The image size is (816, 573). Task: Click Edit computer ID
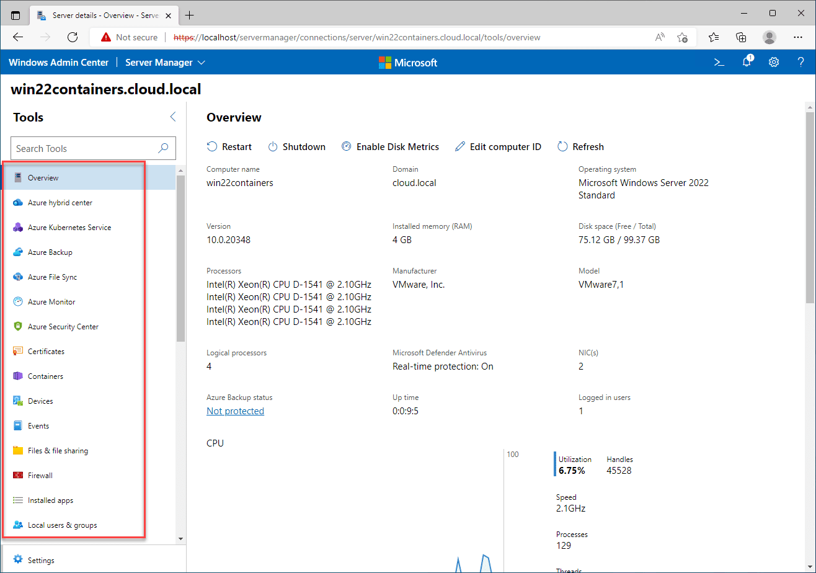point(498,147)
